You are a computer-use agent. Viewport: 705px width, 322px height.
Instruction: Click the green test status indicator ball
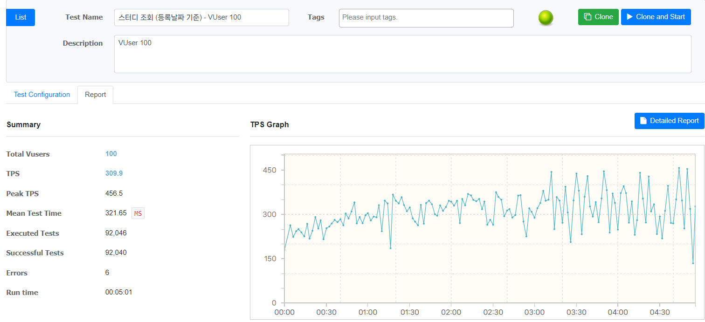click(x=546, y=18)
